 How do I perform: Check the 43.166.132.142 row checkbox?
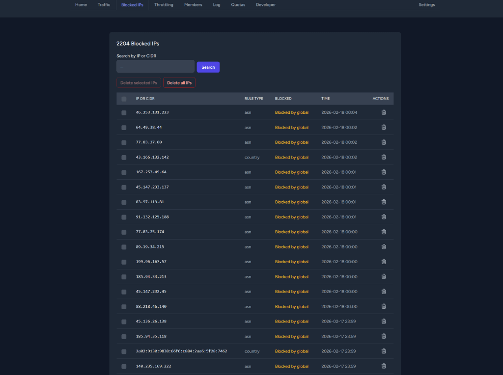[124, 158]
